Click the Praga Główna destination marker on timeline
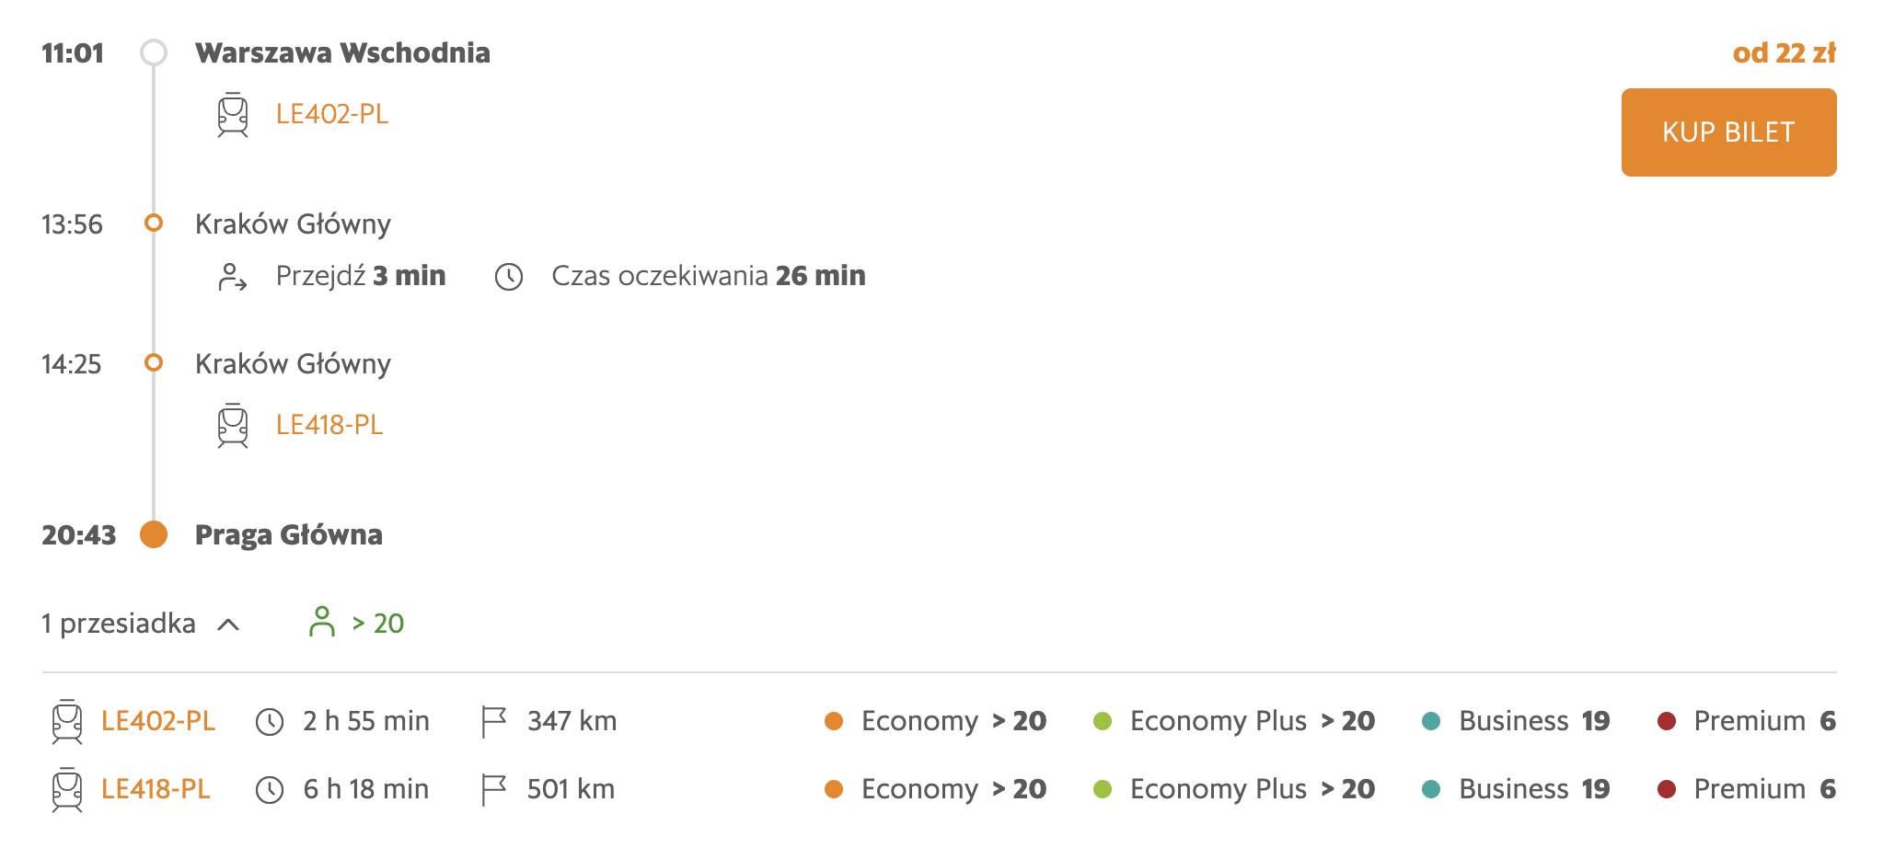The width and height of the screenshot is (1883, 848). click(154, 534)
